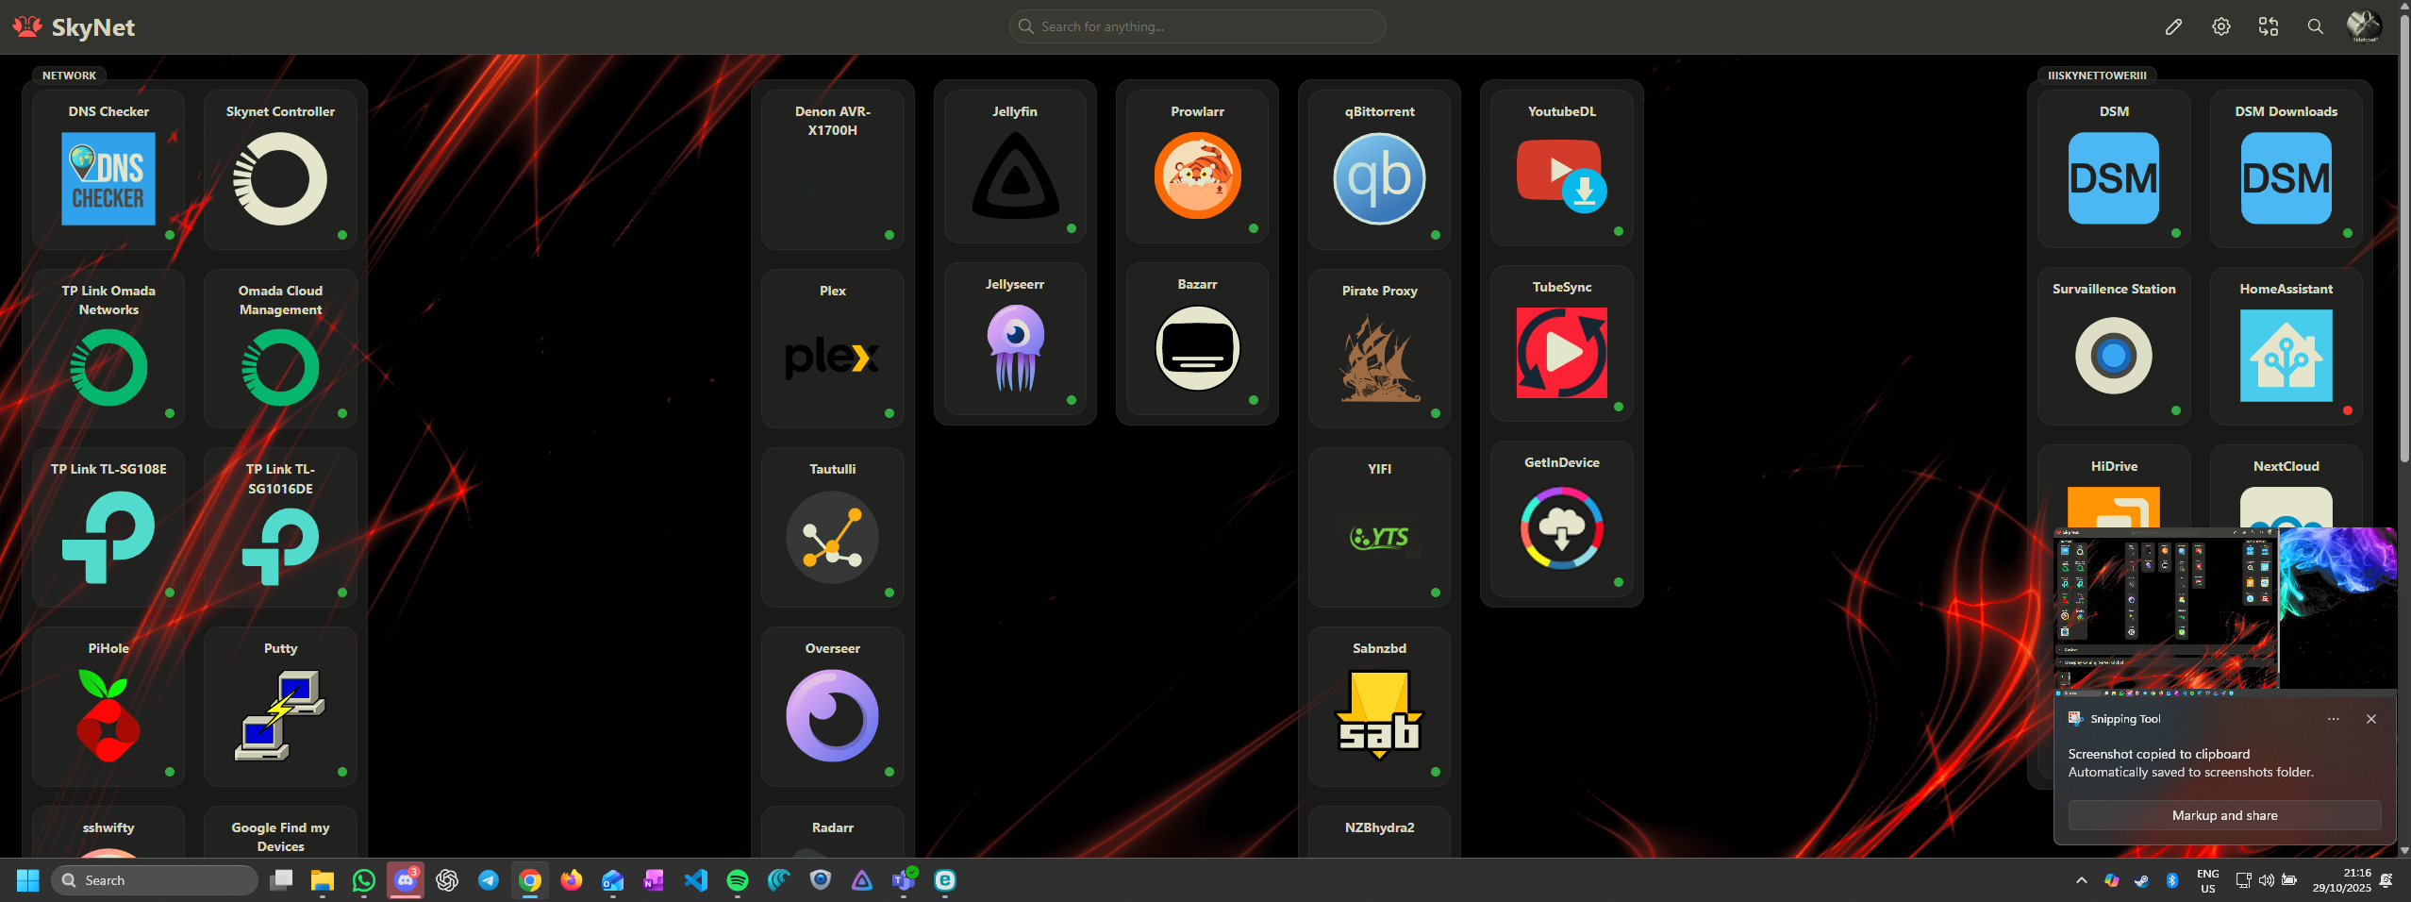Open the TP Link TL-SG1016DE switch tile

tap(280, 527)
